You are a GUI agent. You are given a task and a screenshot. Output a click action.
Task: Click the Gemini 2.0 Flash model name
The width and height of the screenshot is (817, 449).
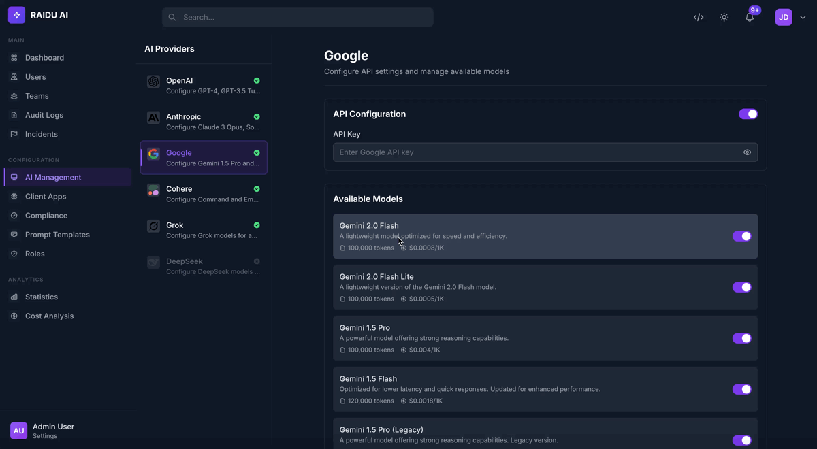pyautogui.click(x=369, y=226)
